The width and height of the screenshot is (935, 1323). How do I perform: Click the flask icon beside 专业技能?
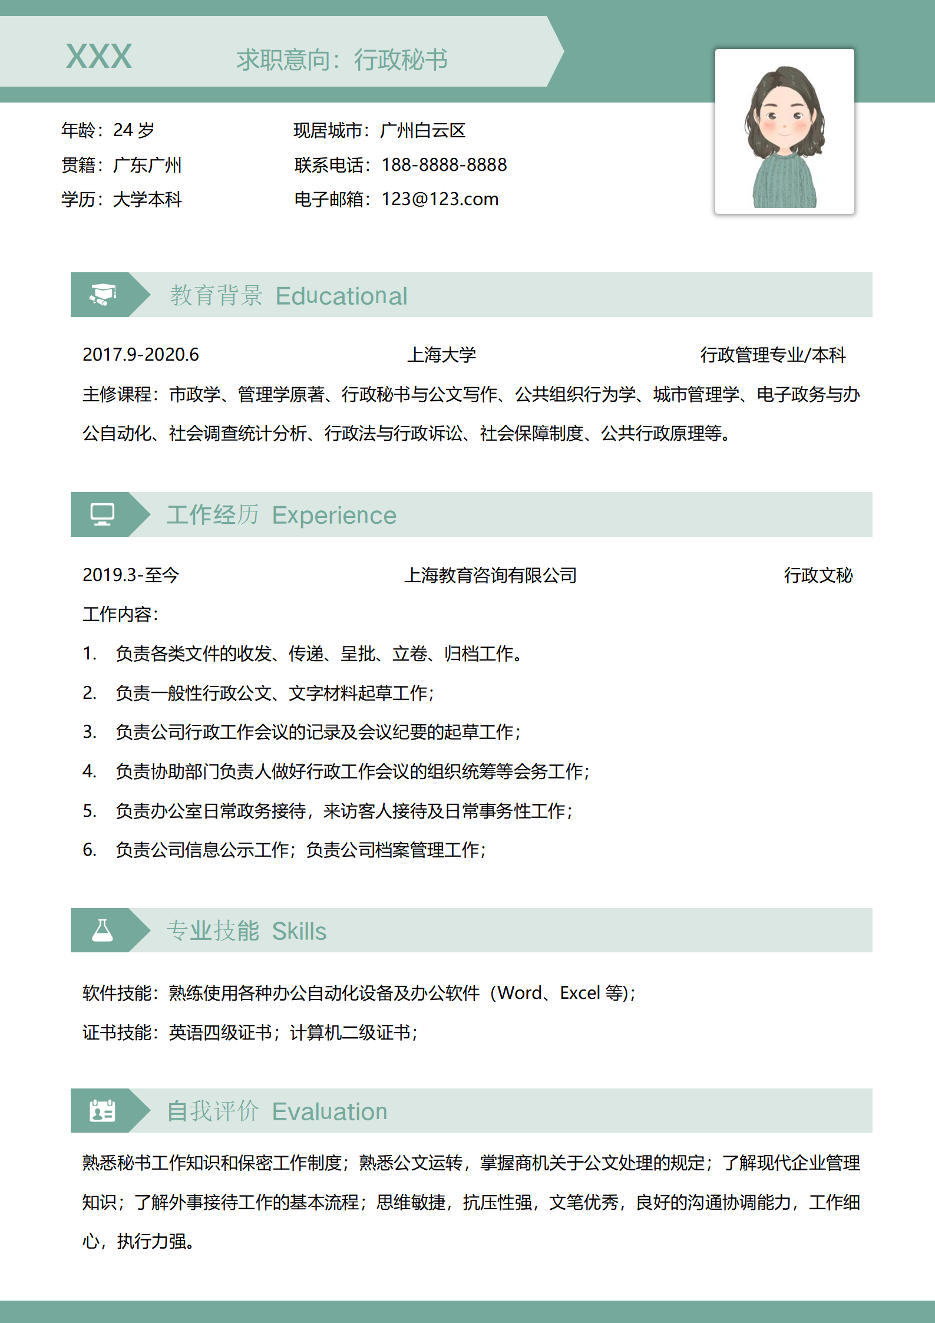tap(103, 931)
